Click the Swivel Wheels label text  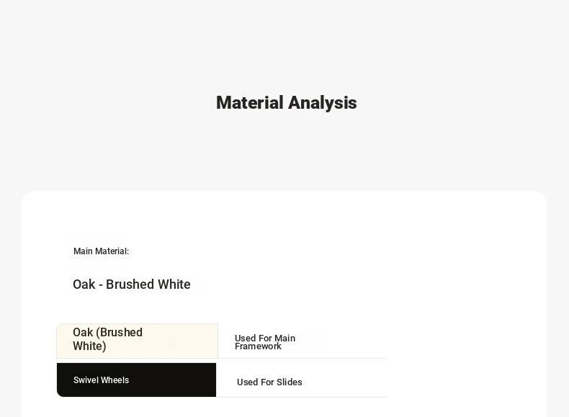[102, 380]
